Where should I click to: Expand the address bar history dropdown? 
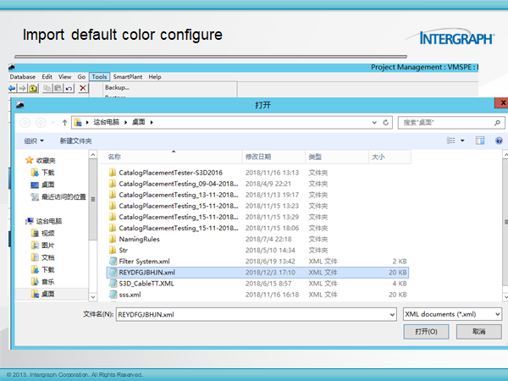point(374,123)
